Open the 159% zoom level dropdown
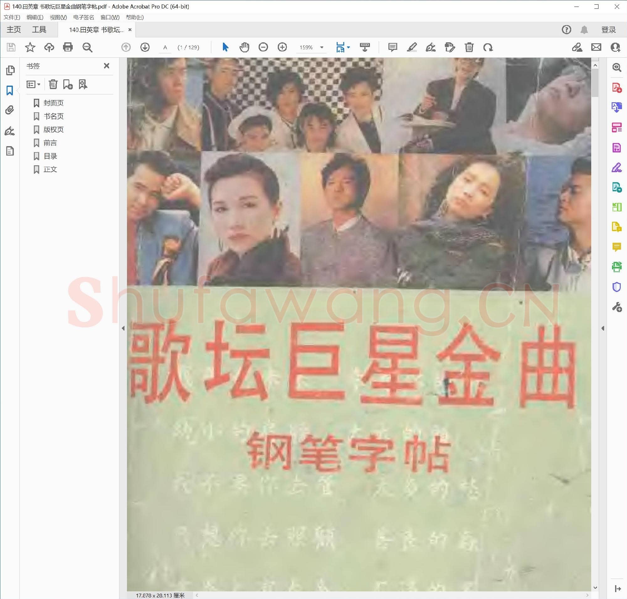627x599 pixels. point(322,47)
